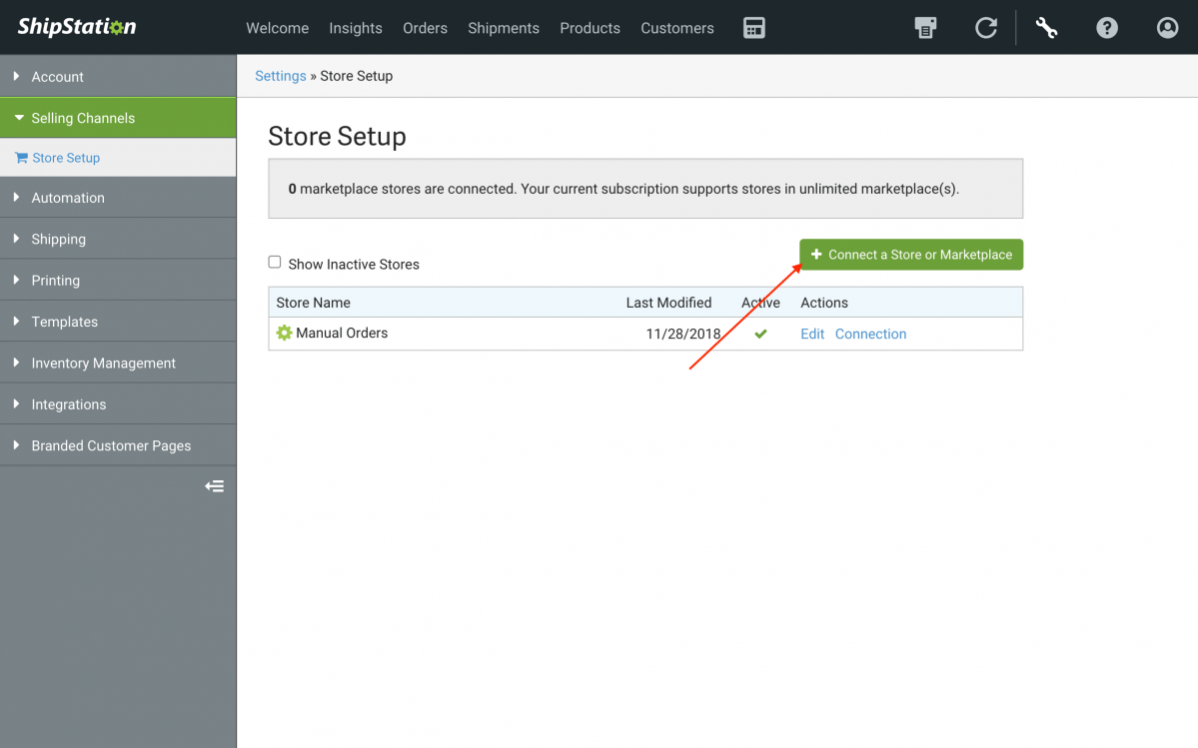The height and width of the screenshot is (748, 1198).
Task: Collapse the Selling Channels section
Action: [118, 118]
